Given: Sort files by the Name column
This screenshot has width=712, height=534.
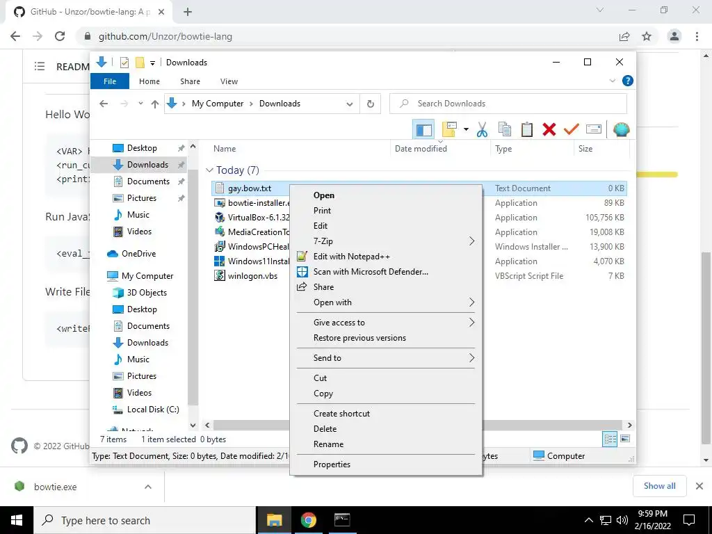Looking at the screenshot, I should click(x=225, y=149).
